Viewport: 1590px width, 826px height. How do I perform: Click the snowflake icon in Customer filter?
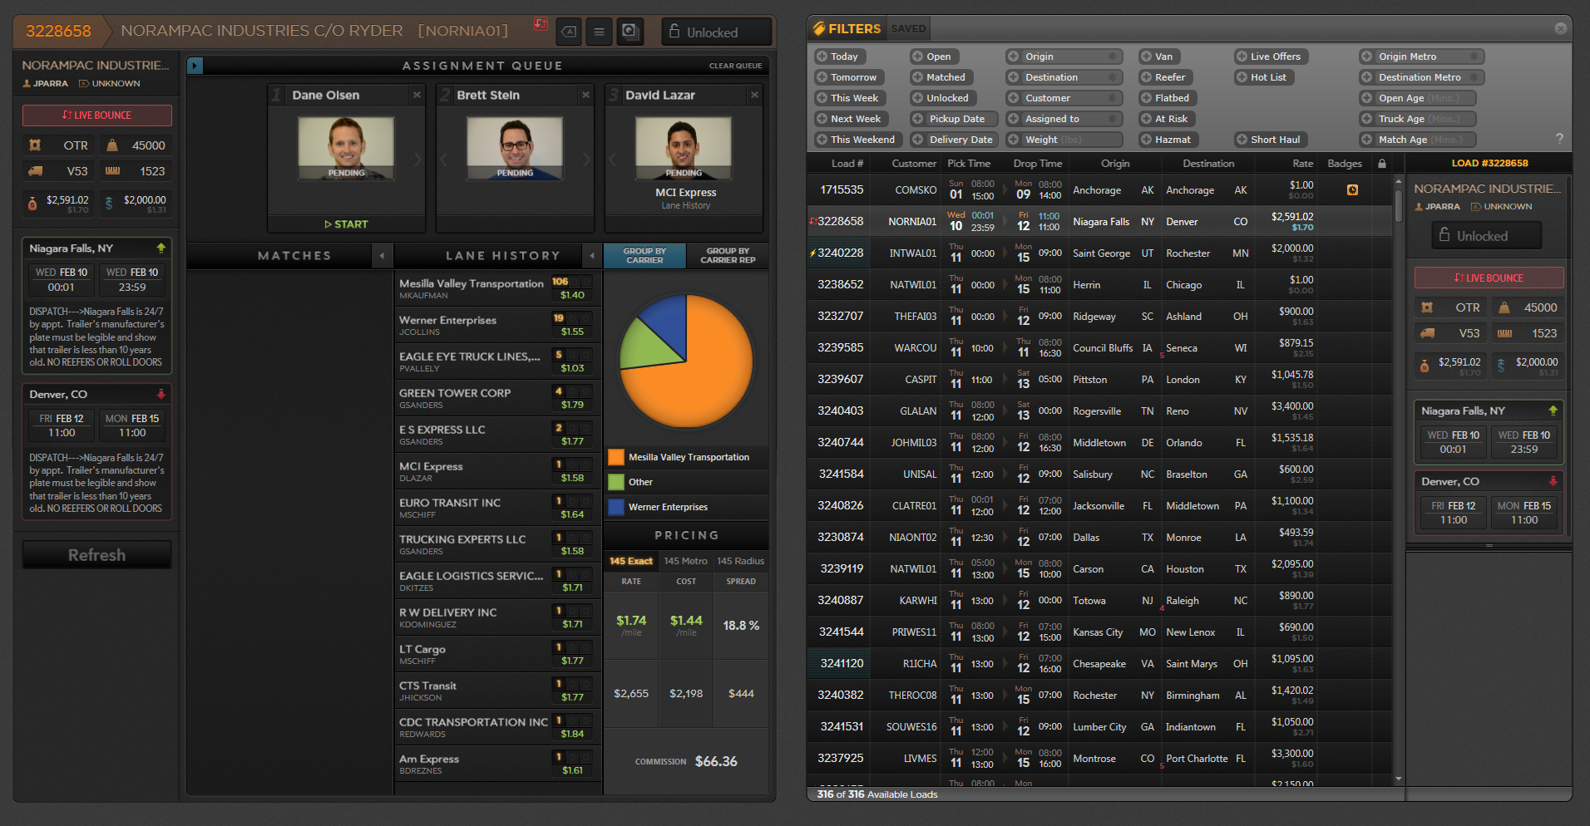(x=1112, y=98)
